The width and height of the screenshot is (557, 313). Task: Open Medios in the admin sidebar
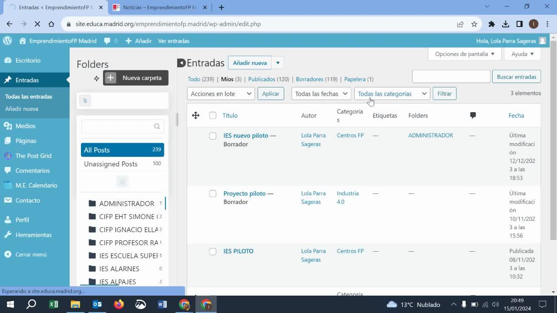pyautogui.click(x=25, y=126)
